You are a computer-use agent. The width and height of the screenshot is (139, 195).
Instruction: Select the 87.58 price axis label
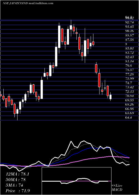point(129,40)
